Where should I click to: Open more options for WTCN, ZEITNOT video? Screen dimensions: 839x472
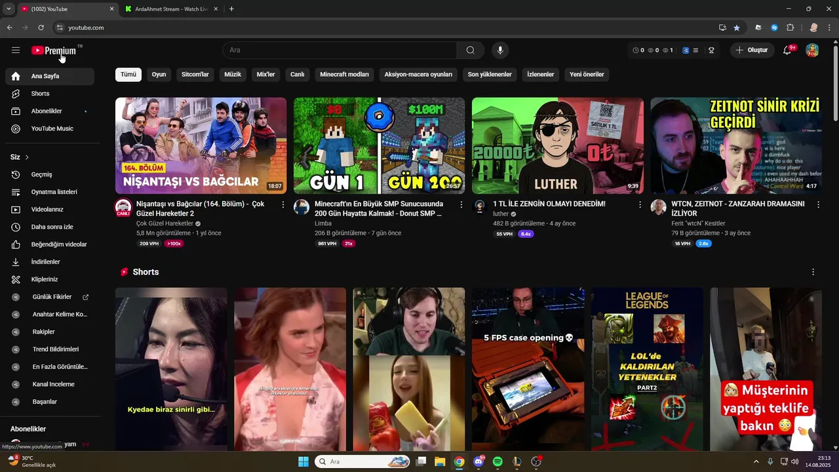tap(818, 205)
